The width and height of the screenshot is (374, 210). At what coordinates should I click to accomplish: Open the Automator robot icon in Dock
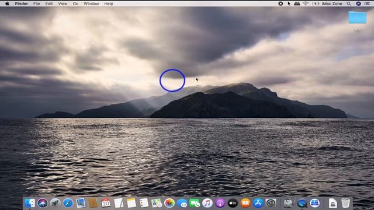tap(289, 203)
